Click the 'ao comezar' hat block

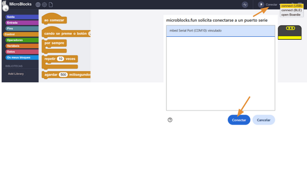[x=54, y=19]
